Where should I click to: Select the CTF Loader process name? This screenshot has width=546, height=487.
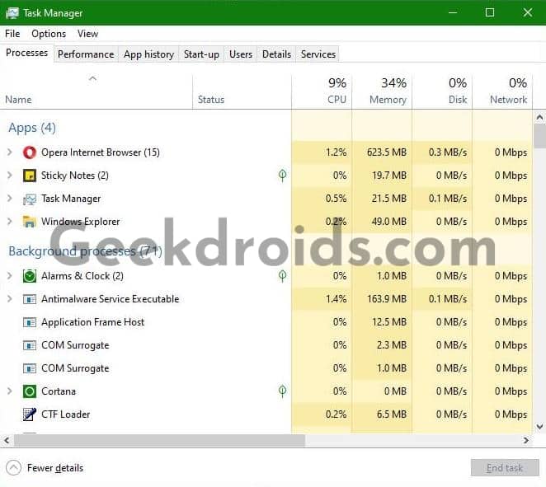[x=66, y=414]
